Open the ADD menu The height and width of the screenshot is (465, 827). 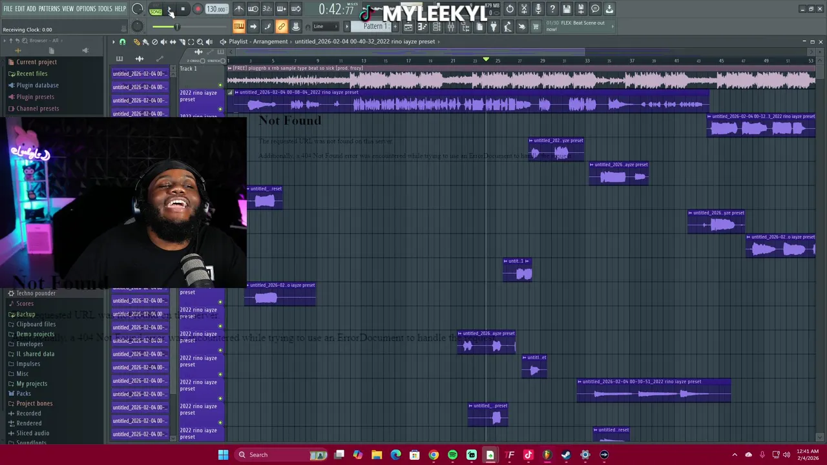(x=32, y=9)
